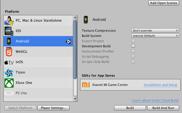Open the Installation and Setup link
The height and width of the screenshot is (113, 182).
161,85
